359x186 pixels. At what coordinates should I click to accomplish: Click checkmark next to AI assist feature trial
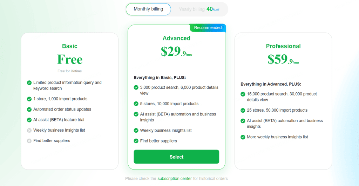tap(29, 120)
